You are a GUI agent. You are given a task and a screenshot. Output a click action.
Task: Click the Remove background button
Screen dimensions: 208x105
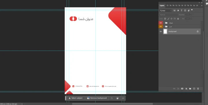(x=97, y=98)
